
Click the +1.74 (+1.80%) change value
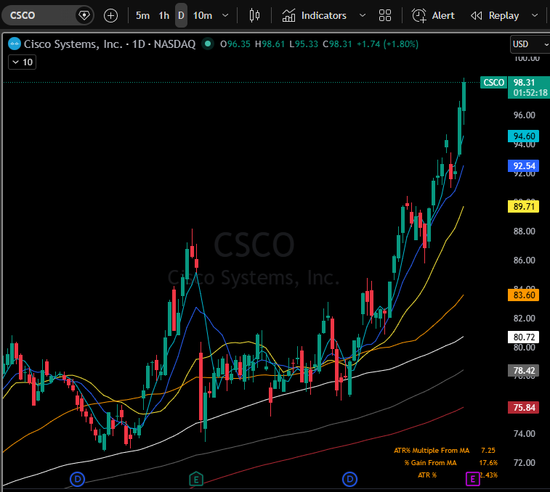(387, 44)
